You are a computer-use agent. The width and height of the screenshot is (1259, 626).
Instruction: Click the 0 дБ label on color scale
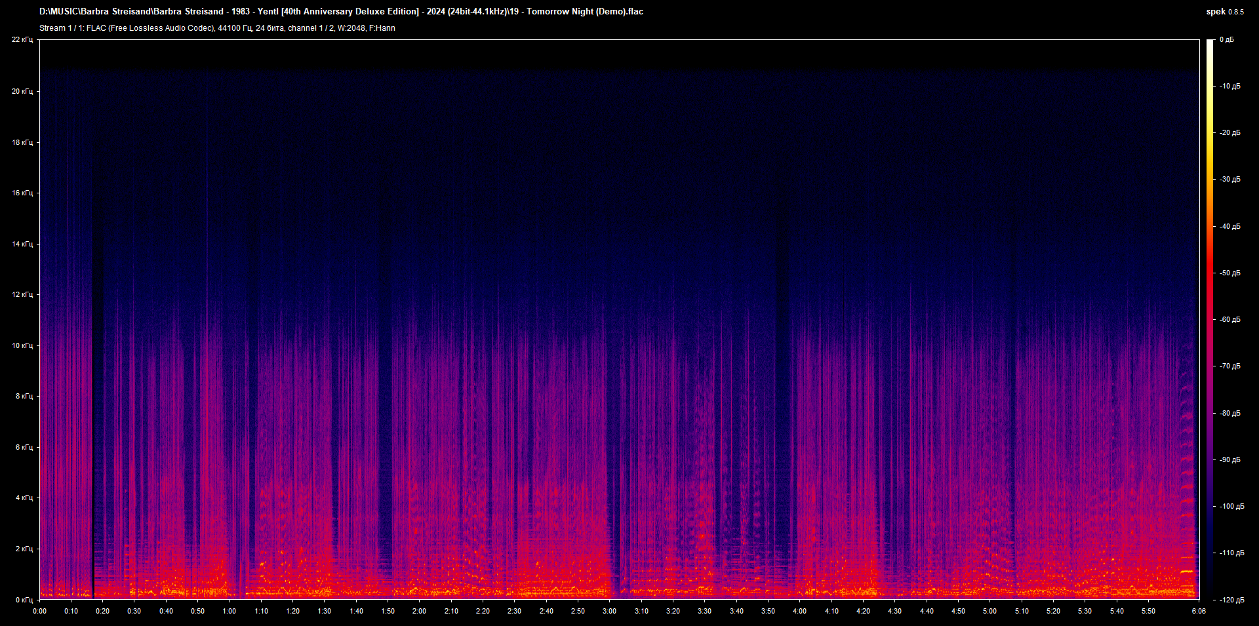(x=1228, y=39)
